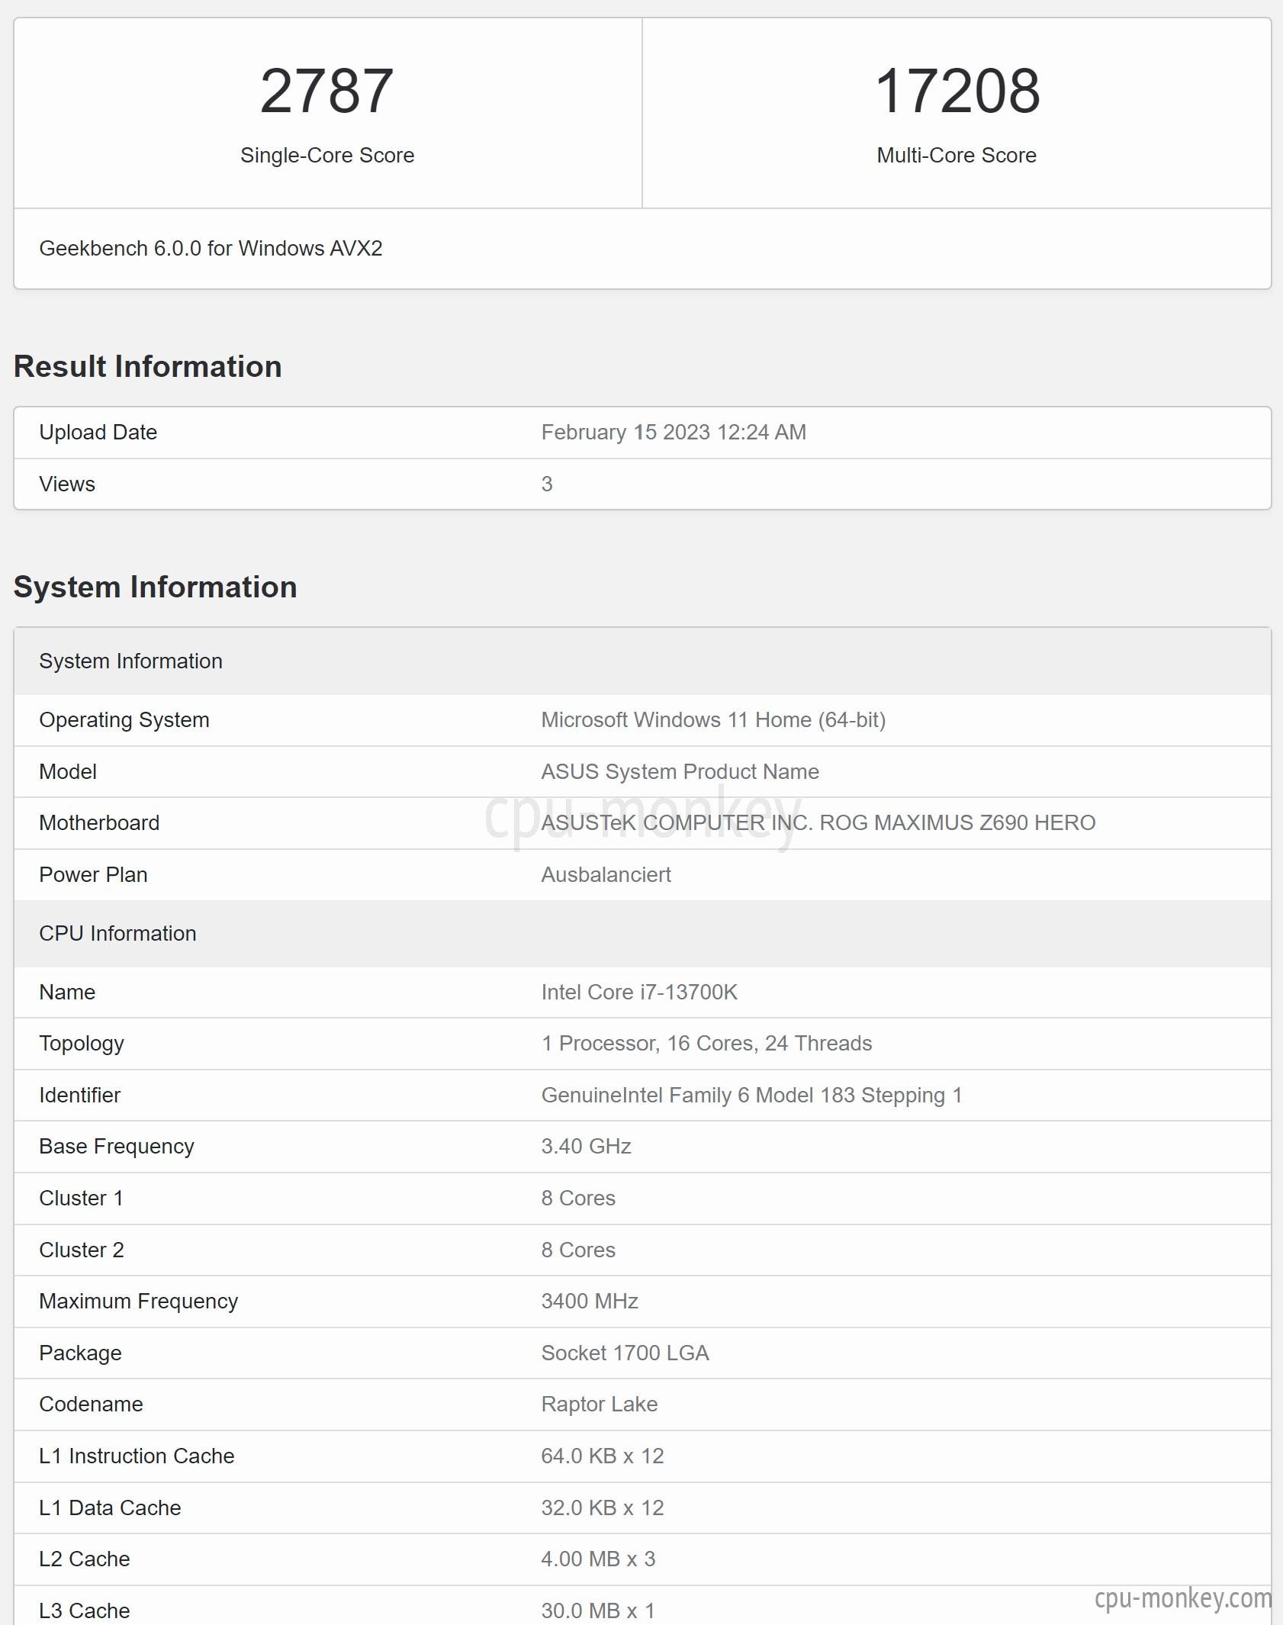Click the Socket 1700 LGA value
Image resolution: width=1283 pixels, height=1625 pixels.
[x=625, y=1353]
